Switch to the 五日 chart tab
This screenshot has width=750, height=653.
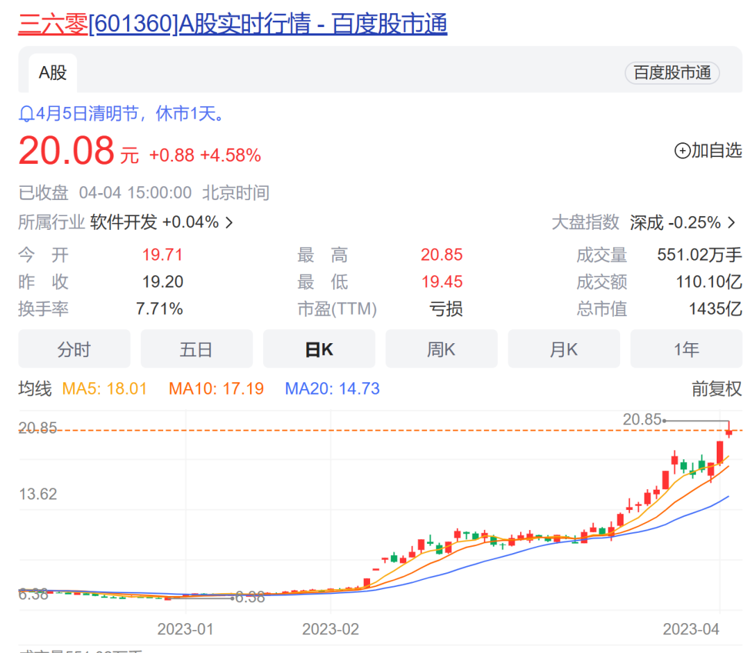pos(197,349)
